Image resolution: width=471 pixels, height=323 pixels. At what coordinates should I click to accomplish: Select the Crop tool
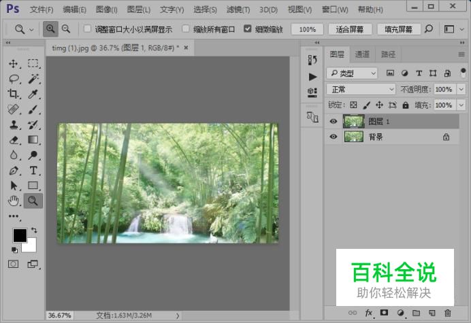click(x=14, y=94)
